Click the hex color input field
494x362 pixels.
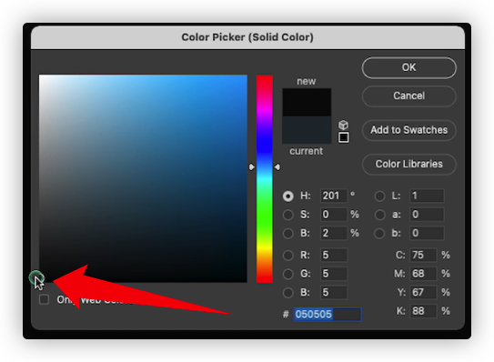click(328, 315)
